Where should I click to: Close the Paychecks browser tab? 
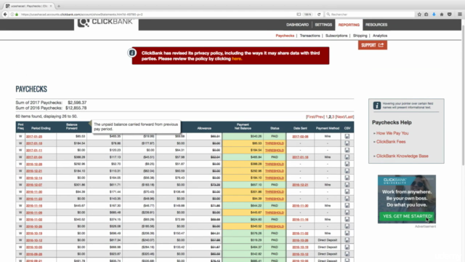tap(51, 6)
